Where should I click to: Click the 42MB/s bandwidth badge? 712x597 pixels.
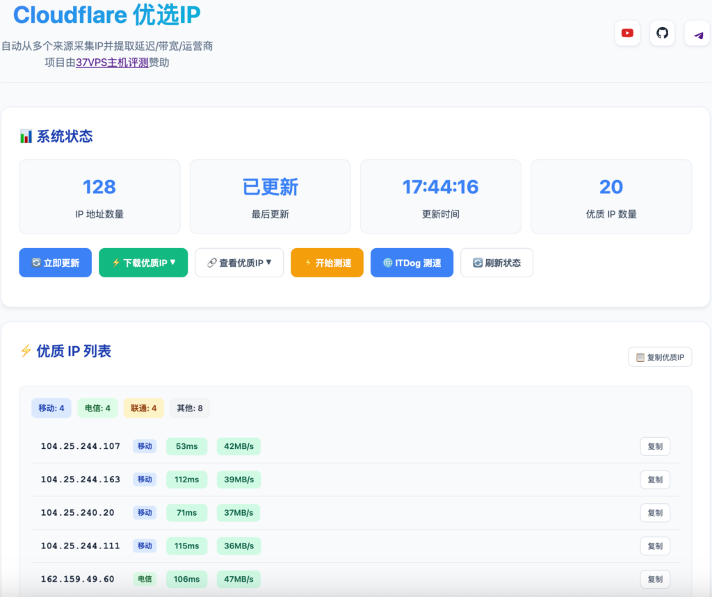point(238,446)
